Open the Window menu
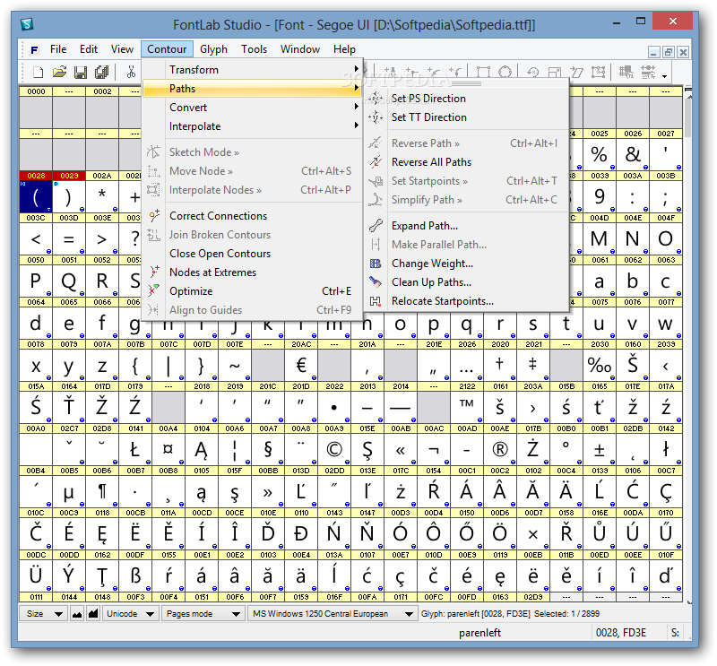 pyautogui.click(x=300, y=49)
